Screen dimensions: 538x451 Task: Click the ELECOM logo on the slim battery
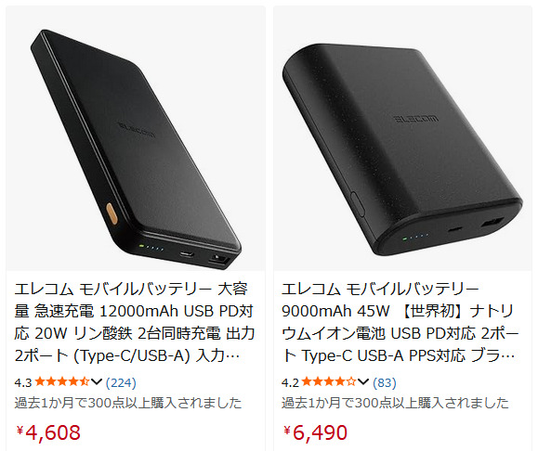click(137, 130)
